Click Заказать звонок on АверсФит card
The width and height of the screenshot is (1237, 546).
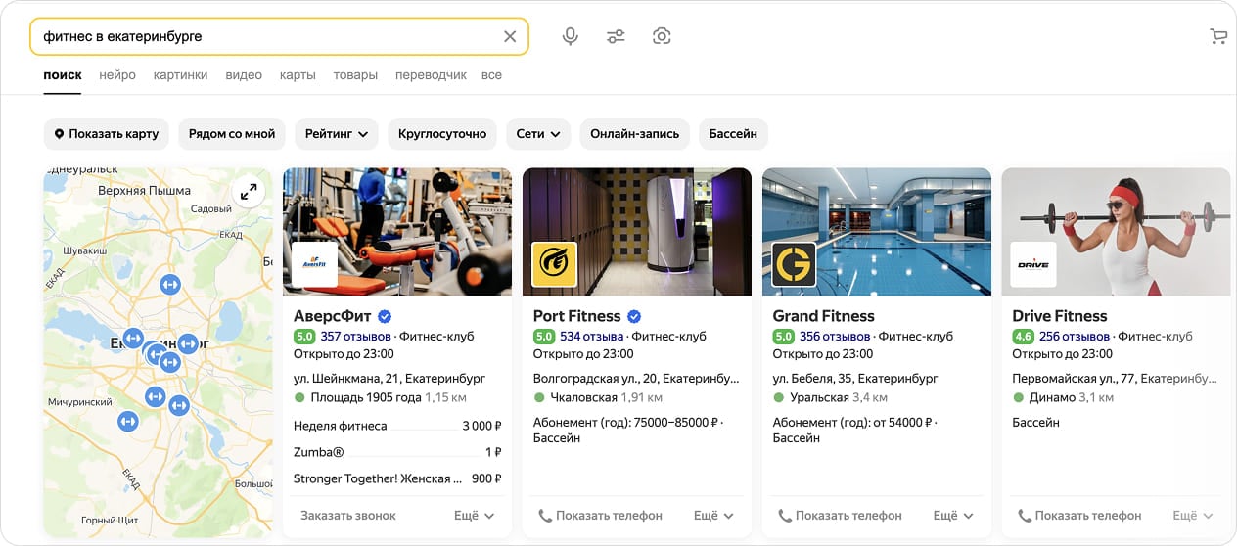click(348, 515)
